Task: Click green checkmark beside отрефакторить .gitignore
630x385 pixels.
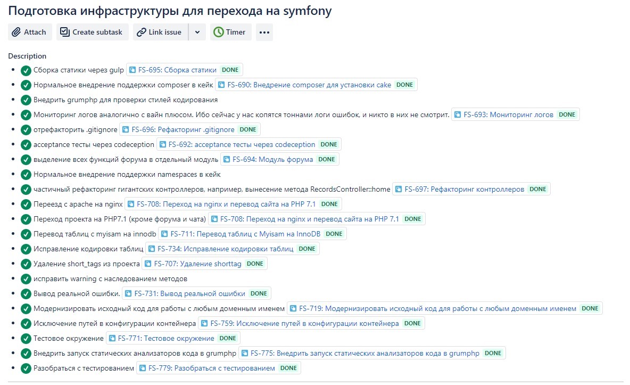Action: pos(26,130)
